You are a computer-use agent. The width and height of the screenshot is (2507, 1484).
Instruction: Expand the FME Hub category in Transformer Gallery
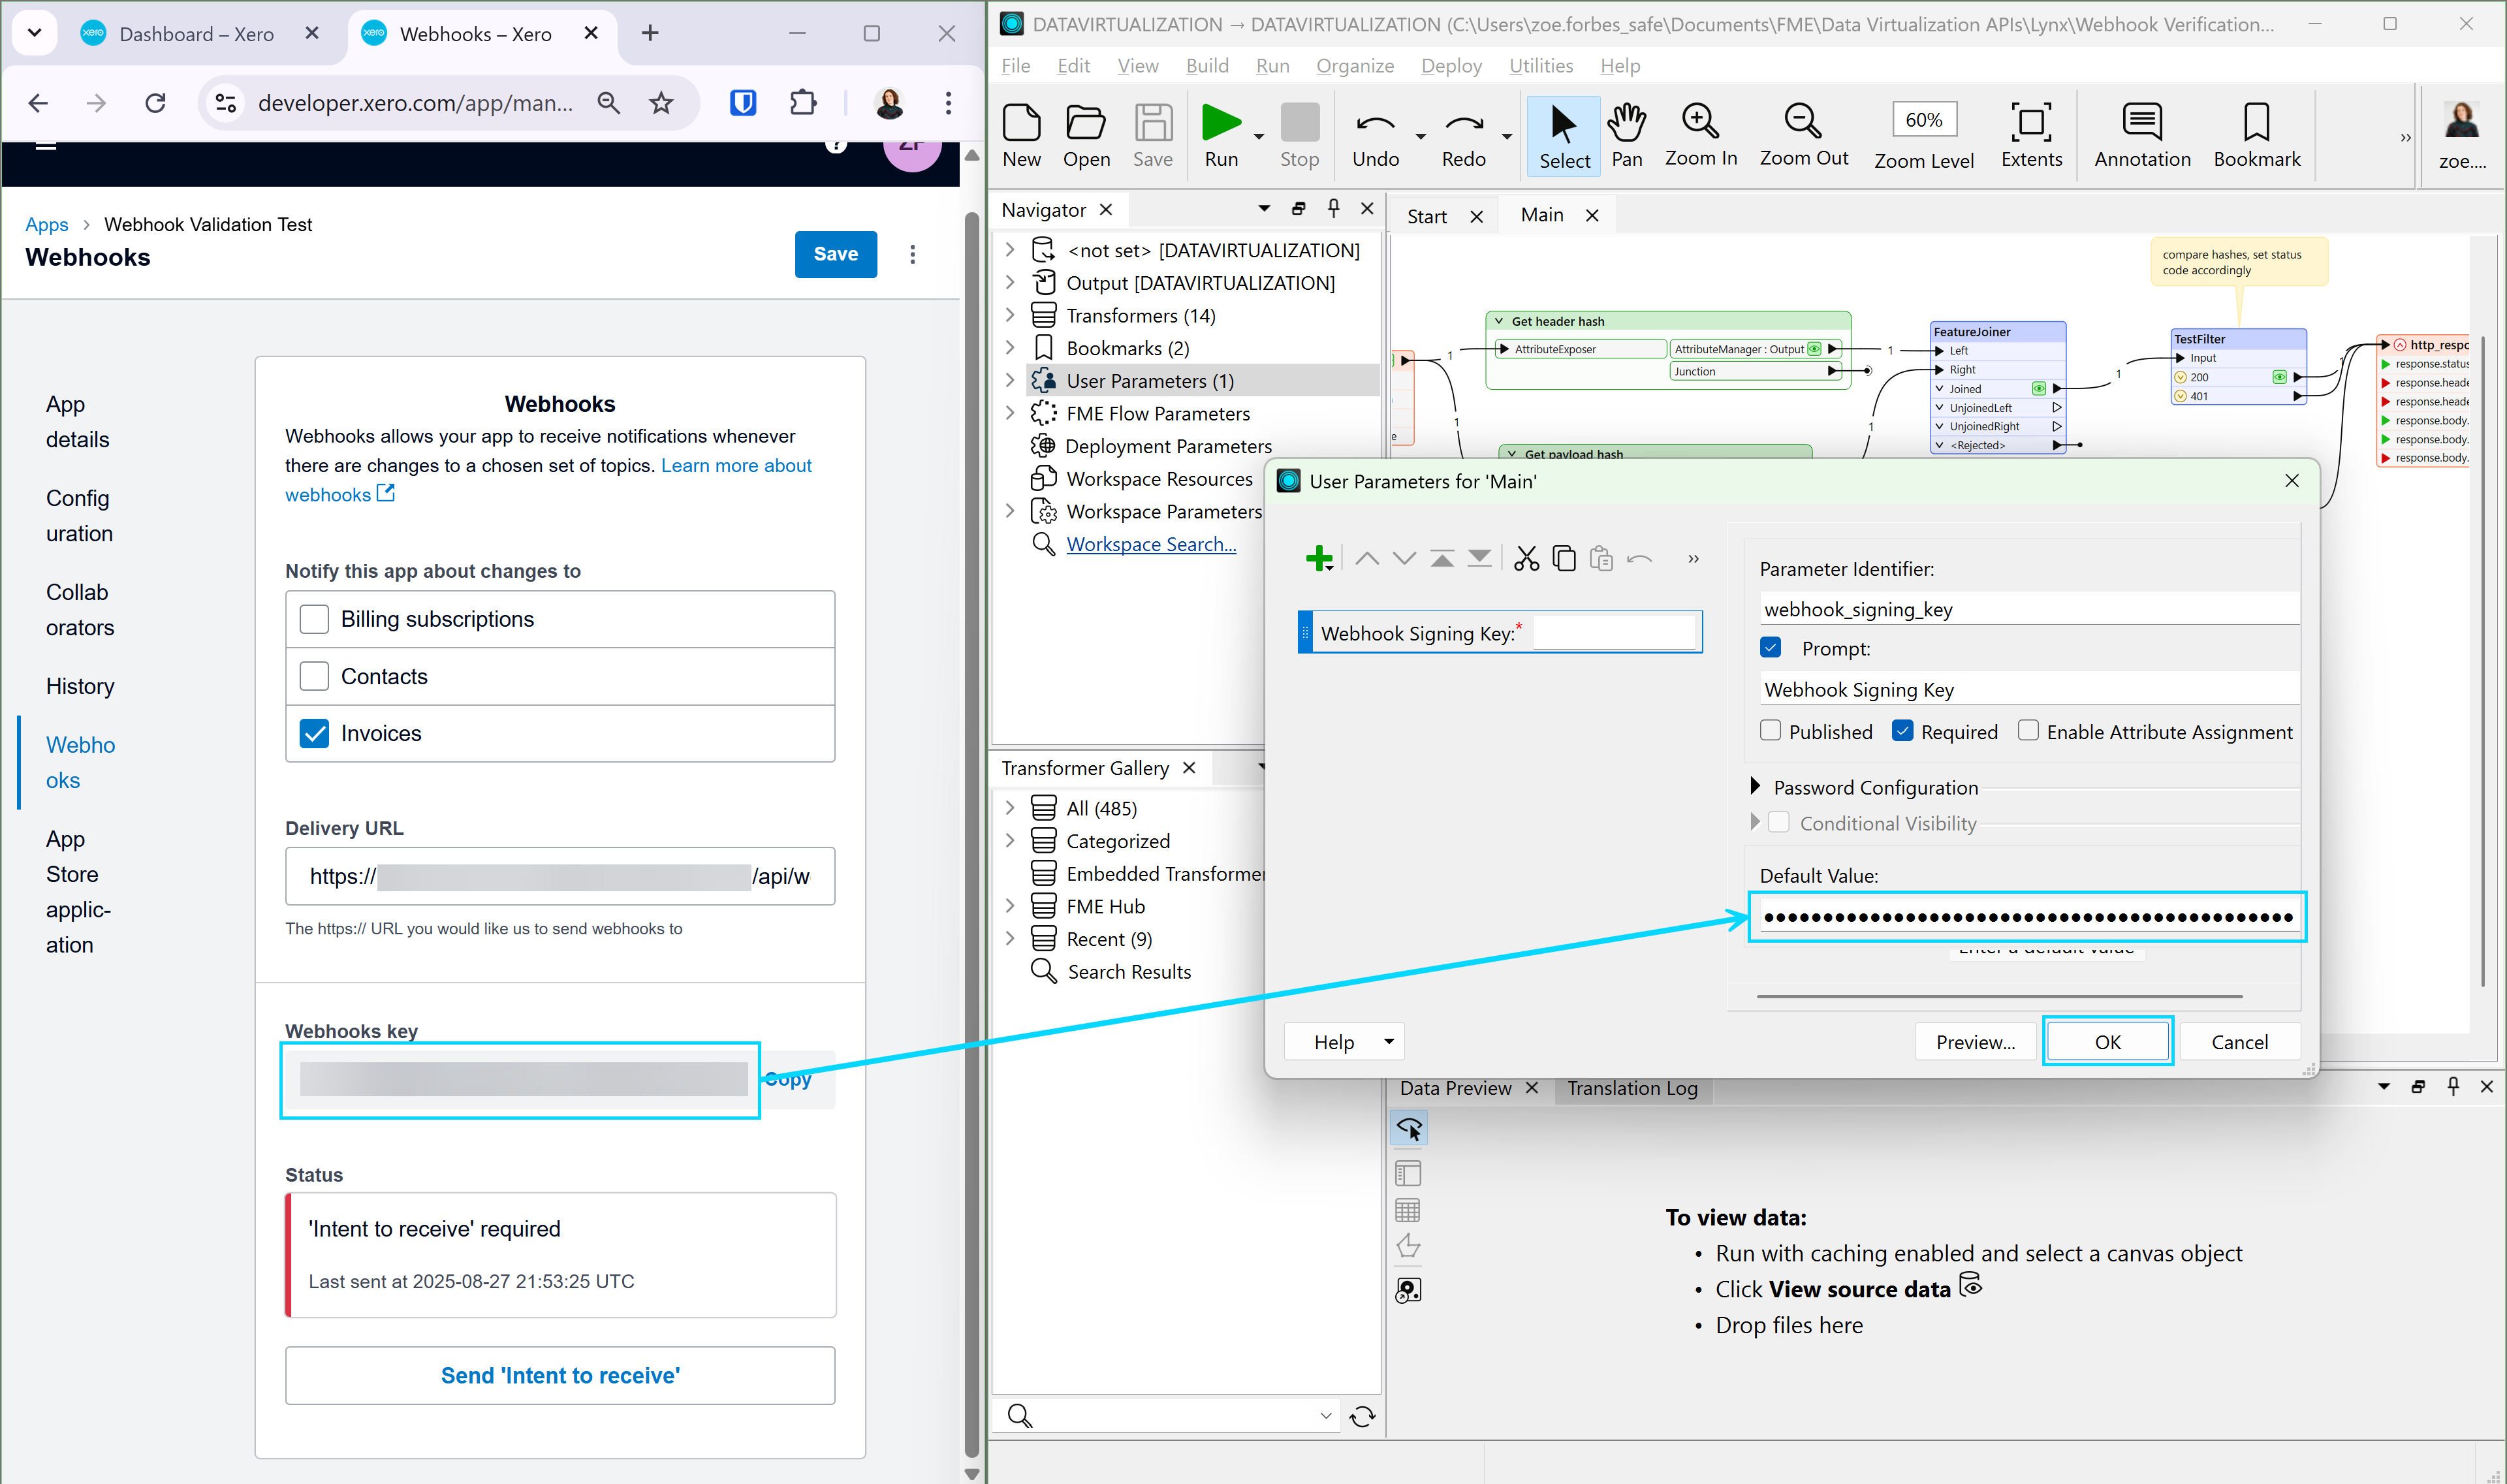coord(1010,905)
